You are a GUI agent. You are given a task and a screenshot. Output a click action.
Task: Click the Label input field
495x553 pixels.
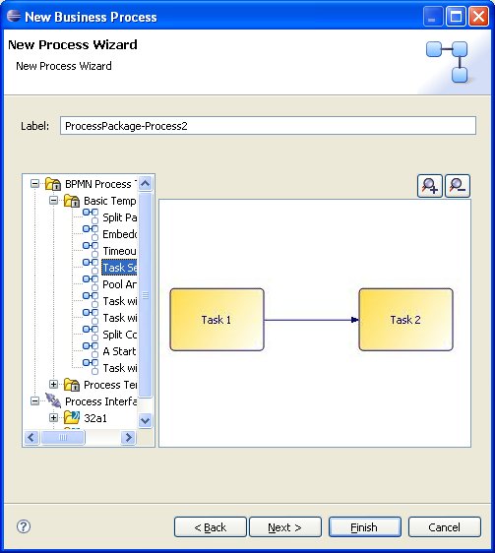[268, 126]
